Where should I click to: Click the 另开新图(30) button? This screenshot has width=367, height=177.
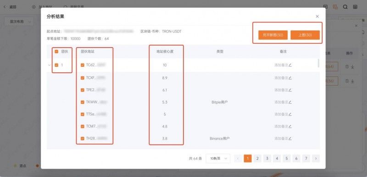(x=273, y=35)
